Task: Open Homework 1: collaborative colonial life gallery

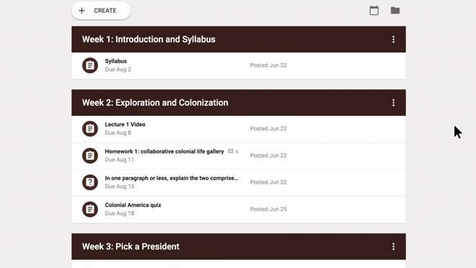Action: [164, 151]
